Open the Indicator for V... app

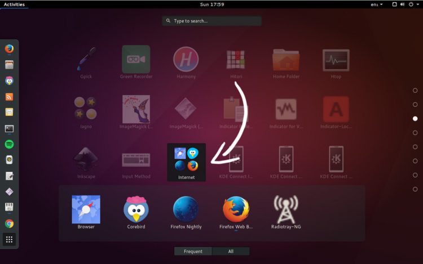tap(286, 113)
